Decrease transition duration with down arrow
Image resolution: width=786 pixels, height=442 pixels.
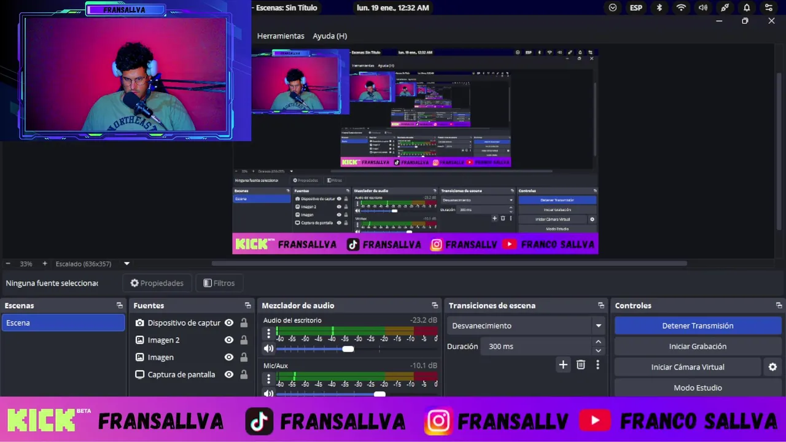pos(598,351)
